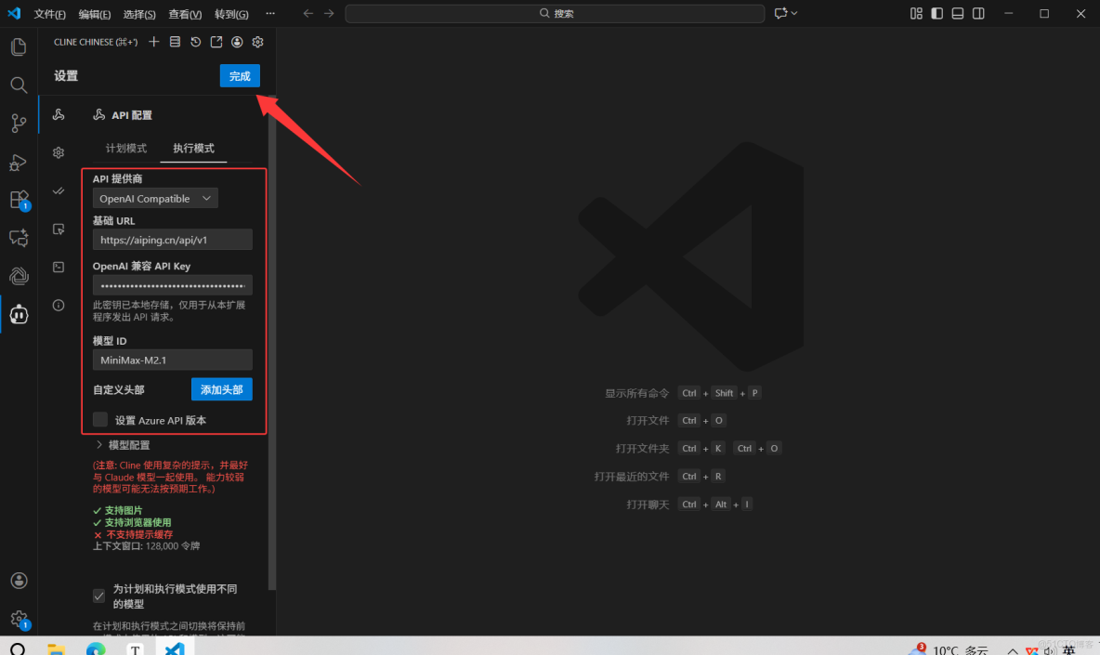The height and width of the screenshot is (655, 1100).
Task: Switch to the 计划模式 tab
Action: (124, 148)
